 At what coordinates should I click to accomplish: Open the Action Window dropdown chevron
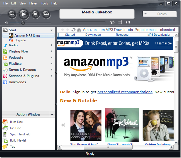(x=52, y=114)
